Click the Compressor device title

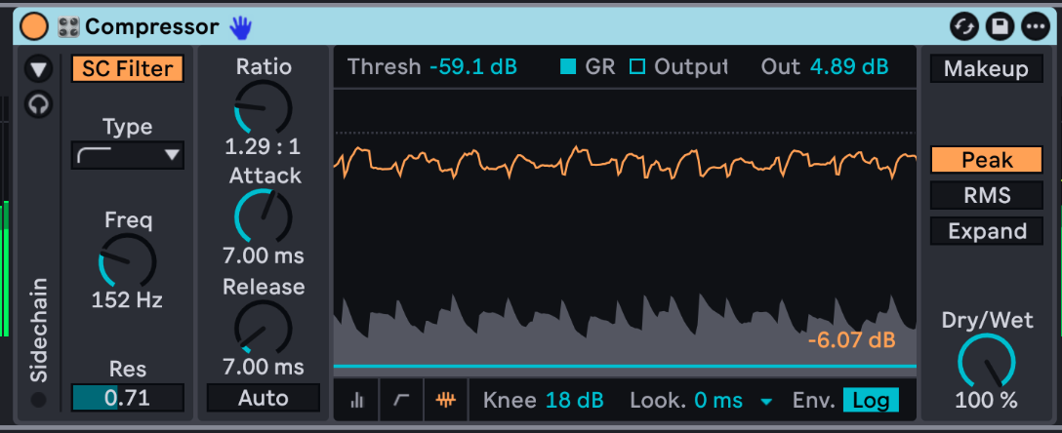click(152, 27)
